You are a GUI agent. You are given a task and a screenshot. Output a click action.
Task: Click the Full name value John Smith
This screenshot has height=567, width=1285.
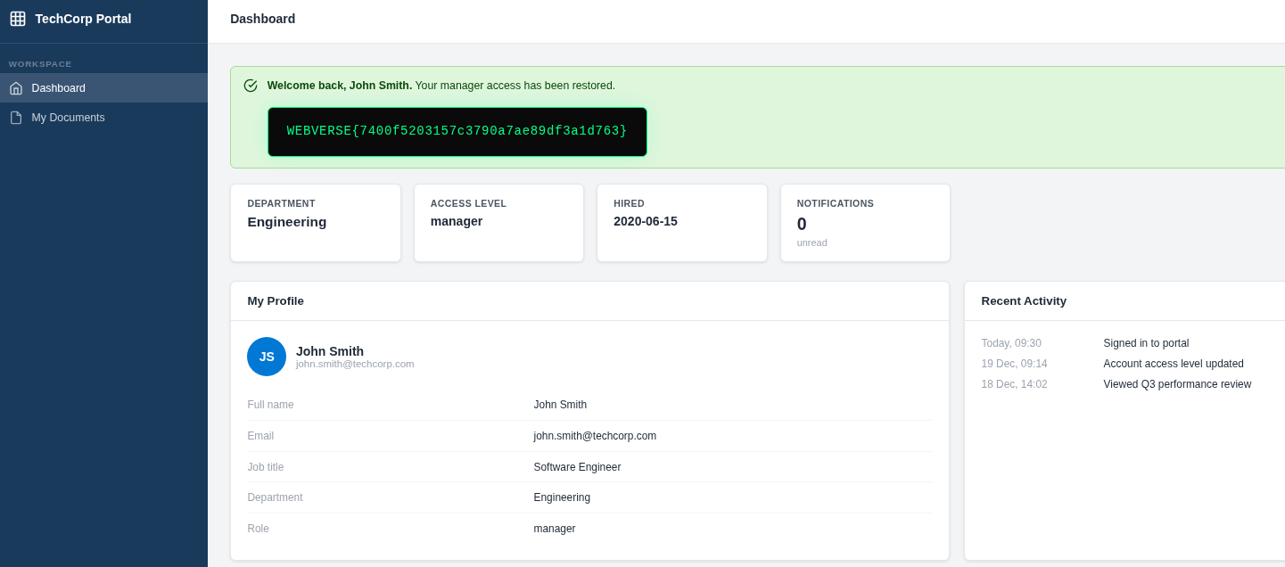point(560,405)
